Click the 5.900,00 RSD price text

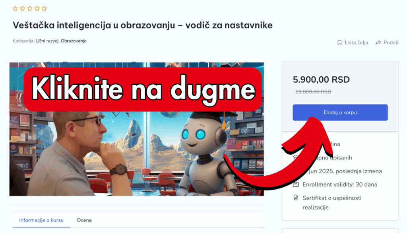pos(321,80)
